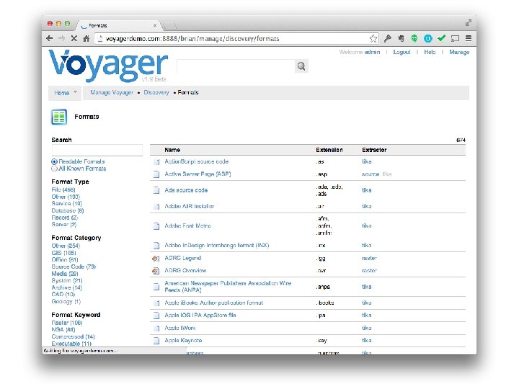Filter by GIS format category
This screenshot has width=519, height=389.
[x=63, y=253]
